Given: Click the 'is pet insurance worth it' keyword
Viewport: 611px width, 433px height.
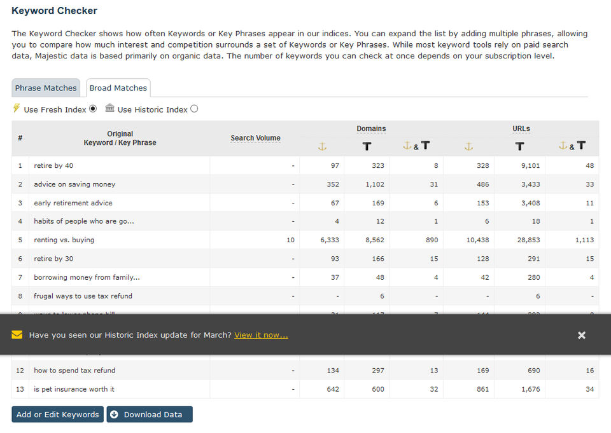Looking at the screenshot, I should [x=74, y=389].
